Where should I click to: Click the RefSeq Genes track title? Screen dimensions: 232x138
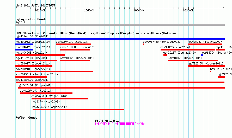26,118
